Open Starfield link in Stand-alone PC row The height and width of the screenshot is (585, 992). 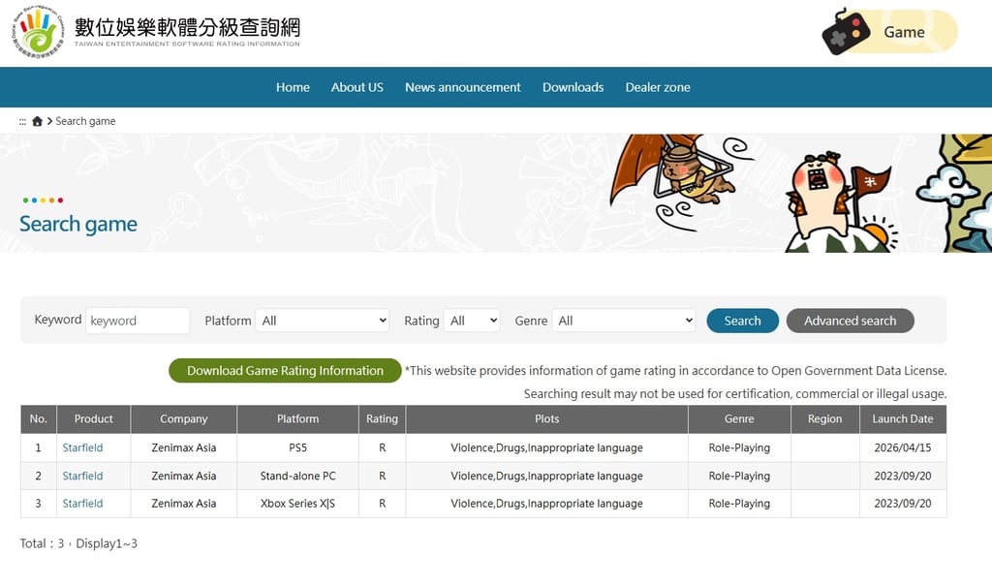pyautogui.click(x=83, y=476)
